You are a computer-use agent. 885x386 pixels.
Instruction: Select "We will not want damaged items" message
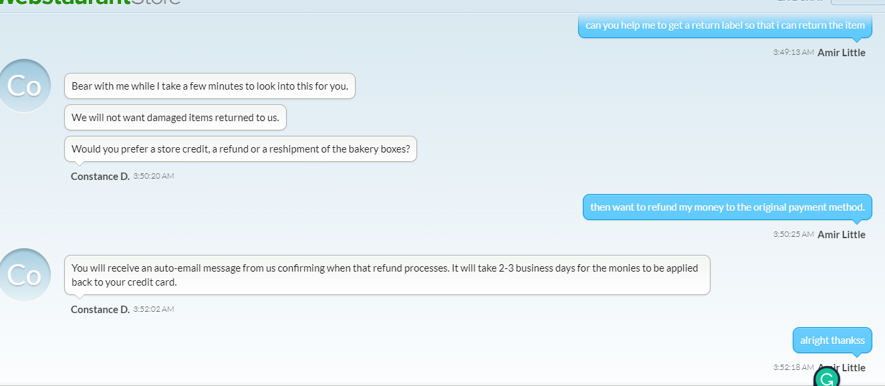tap(175, 118)
